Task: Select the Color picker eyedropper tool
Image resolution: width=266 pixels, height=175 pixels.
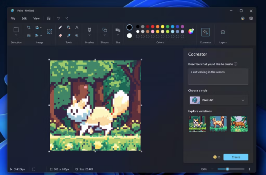Action: 69,36
